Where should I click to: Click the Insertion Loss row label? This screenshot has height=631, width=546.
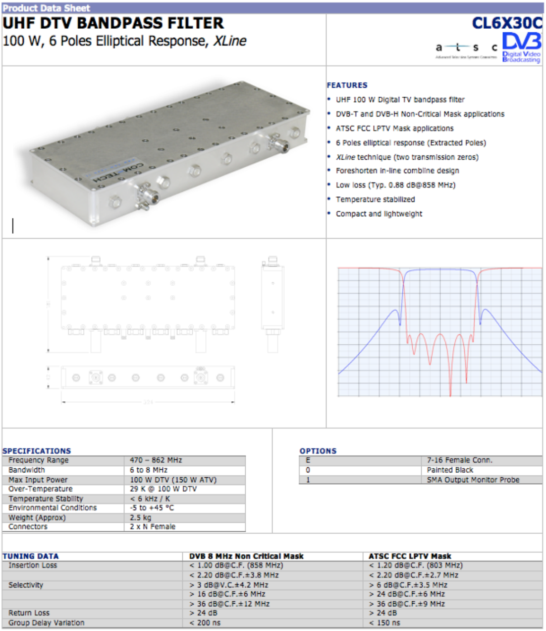coord(33,566)
